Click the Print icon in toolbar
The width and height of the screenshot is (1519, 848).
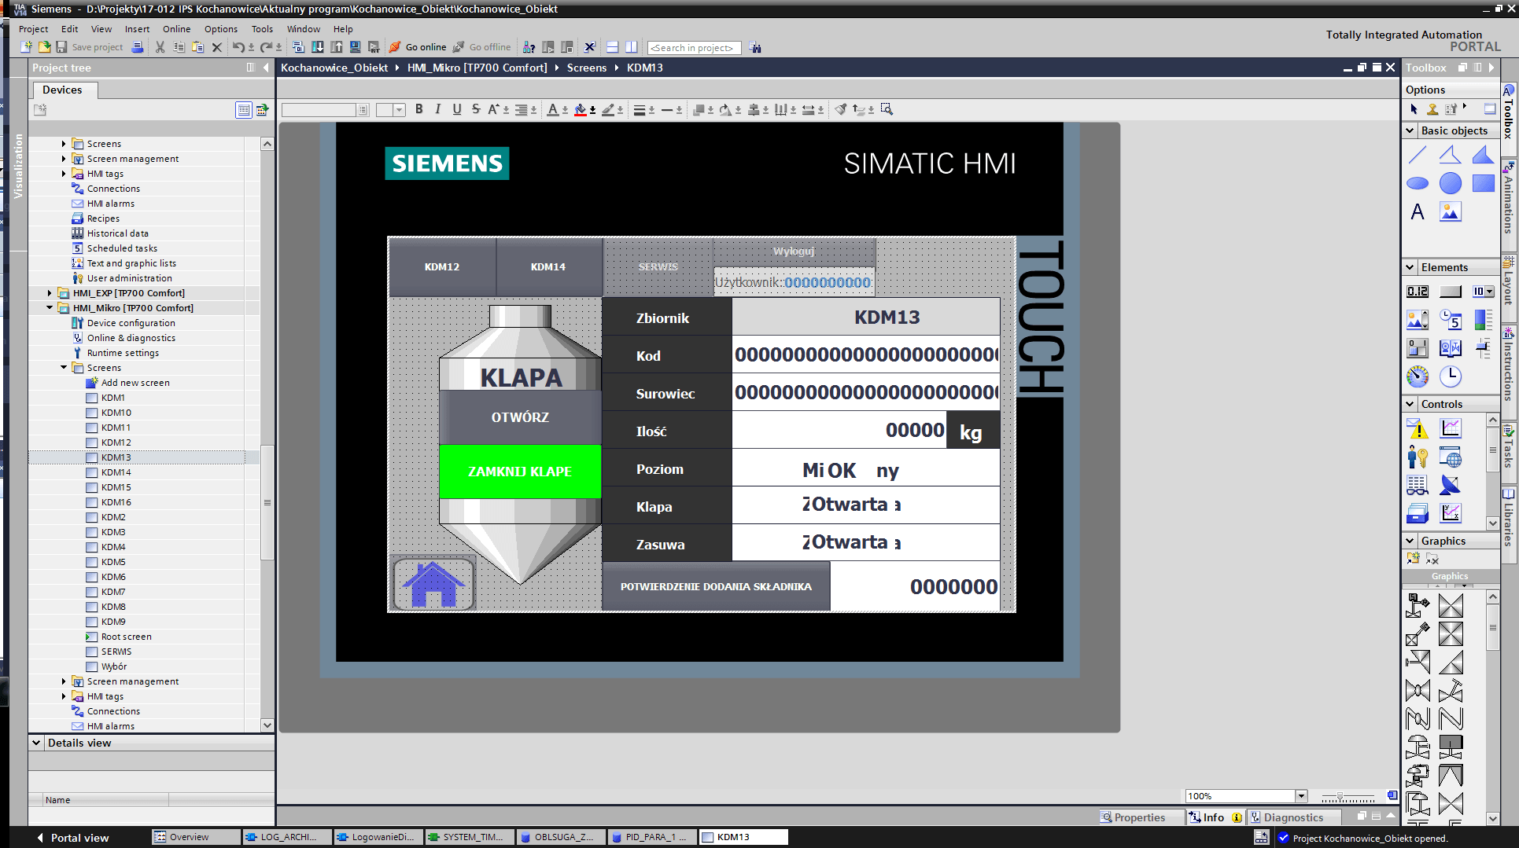[137, 47]
